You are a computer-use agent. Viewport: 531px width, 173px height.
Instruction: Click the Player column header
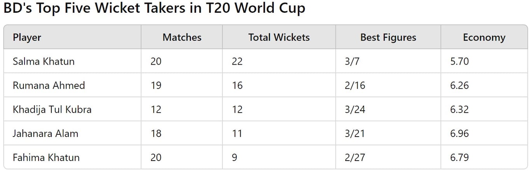coord(27,38)
